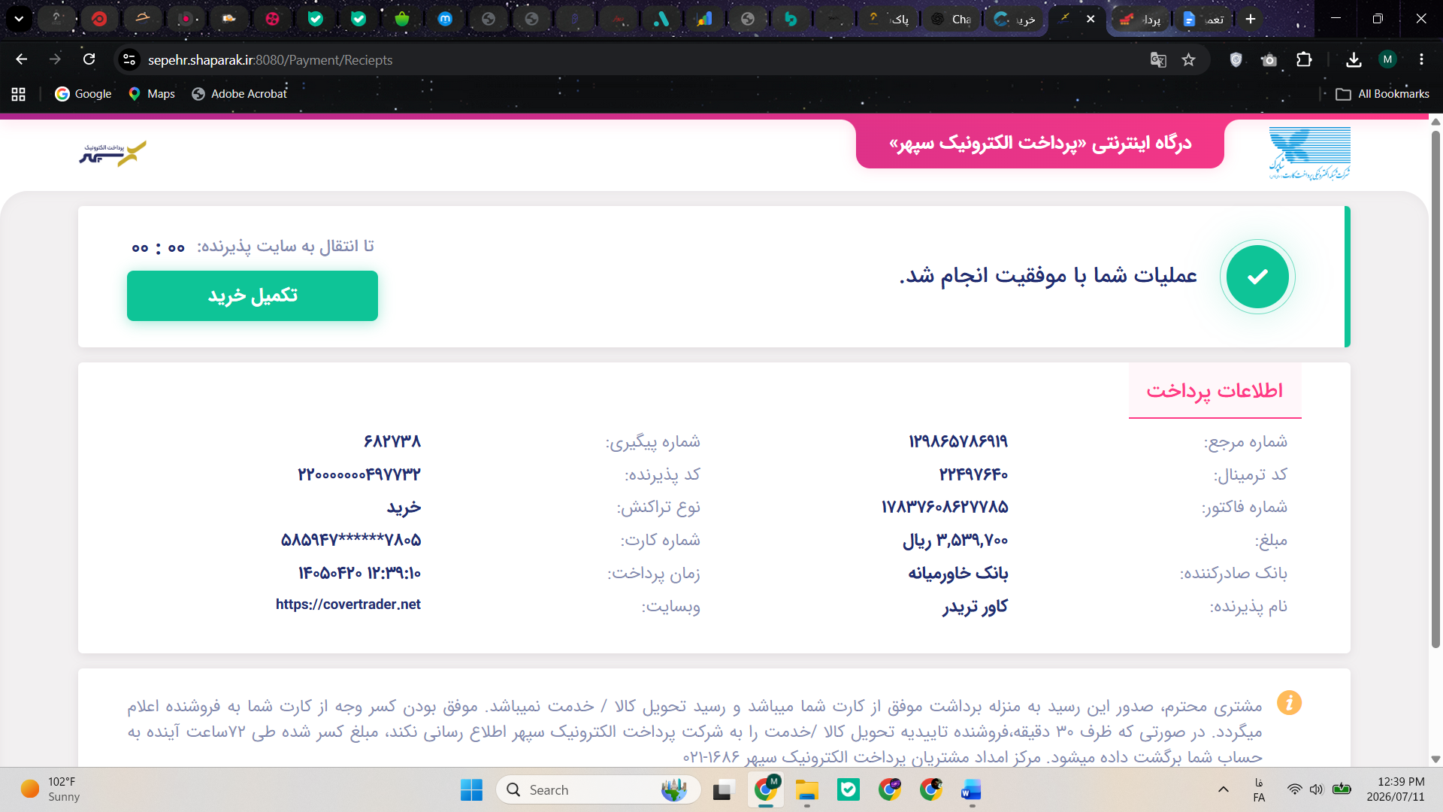Click the green تکمیل خرید button
The image size is (1443, 812).
(253, 295)
